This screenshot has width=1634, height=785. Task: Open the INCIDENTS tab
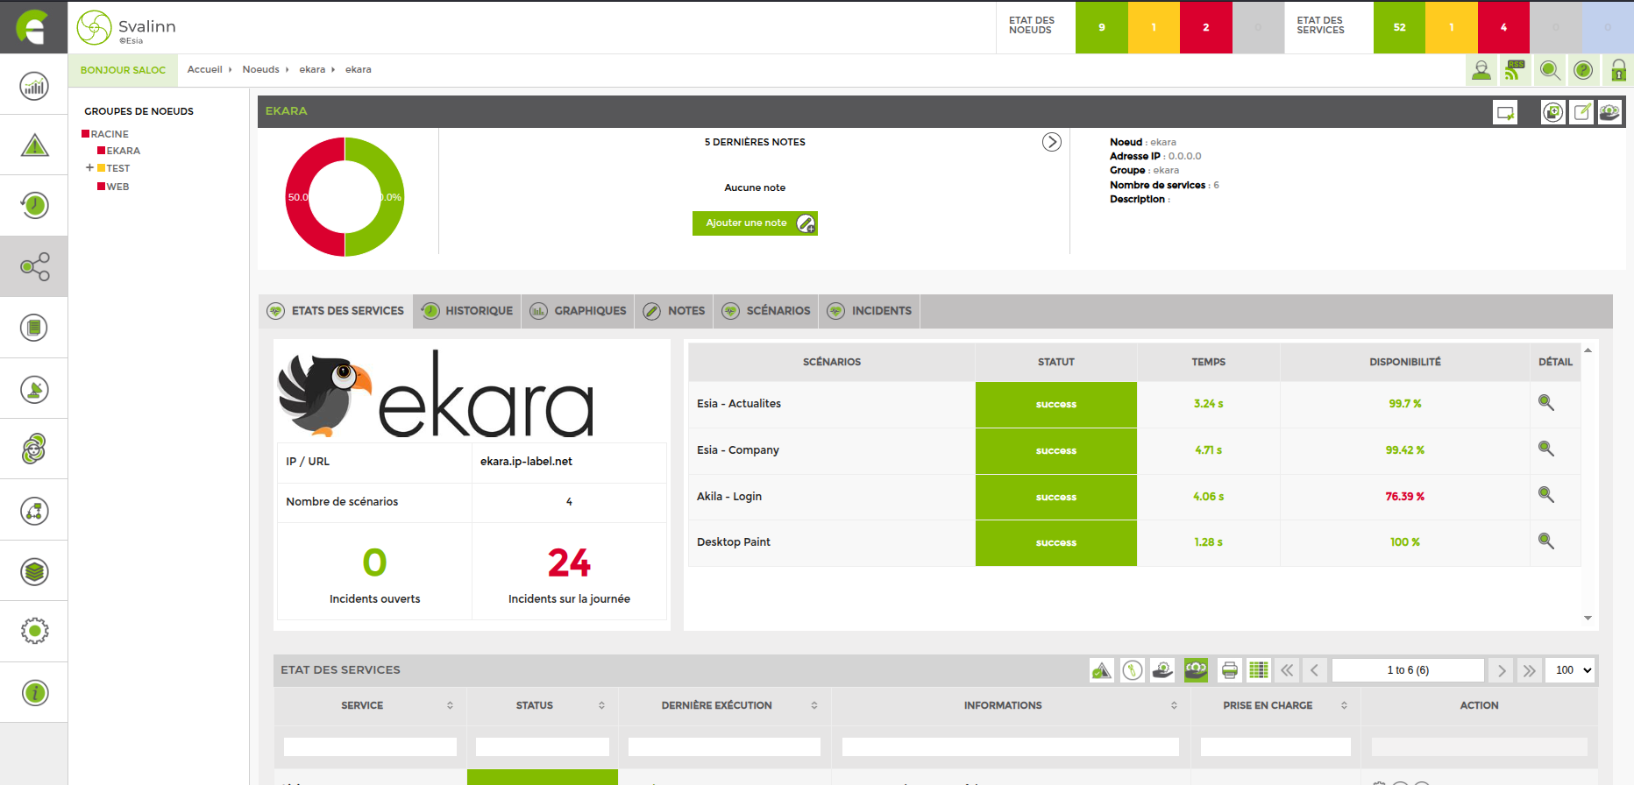(870, 311)
